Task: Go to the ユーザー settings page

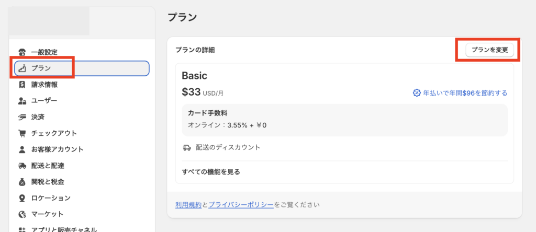Action: [x=44, y=100]
